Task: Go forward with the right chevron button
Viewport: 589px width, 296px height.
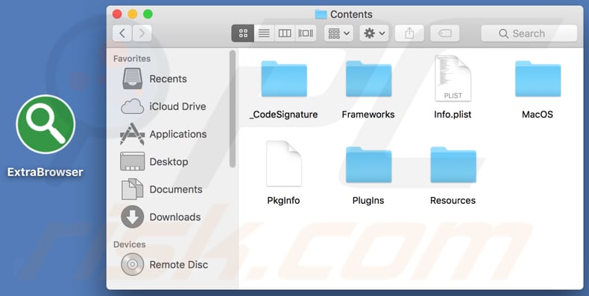Action: [142, 33]
